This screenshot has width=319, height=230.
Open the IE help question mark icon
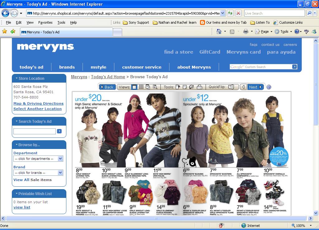(x=297, y=31)
